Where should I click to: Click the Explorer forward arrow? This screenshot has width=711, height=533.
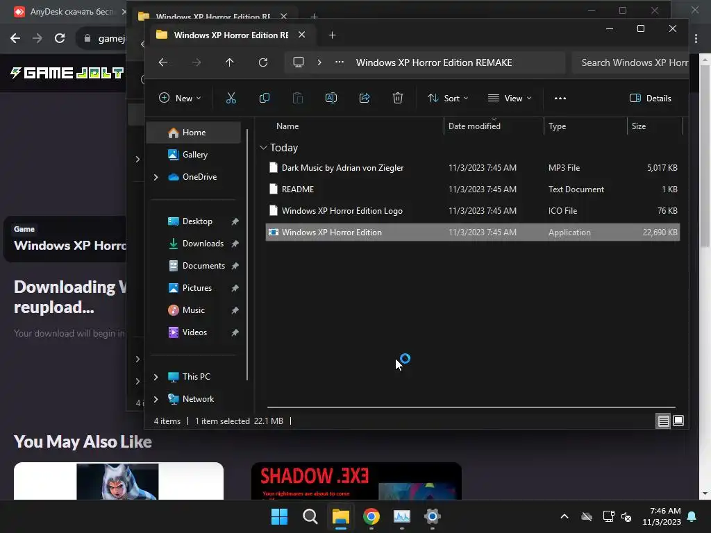[196, 62]
